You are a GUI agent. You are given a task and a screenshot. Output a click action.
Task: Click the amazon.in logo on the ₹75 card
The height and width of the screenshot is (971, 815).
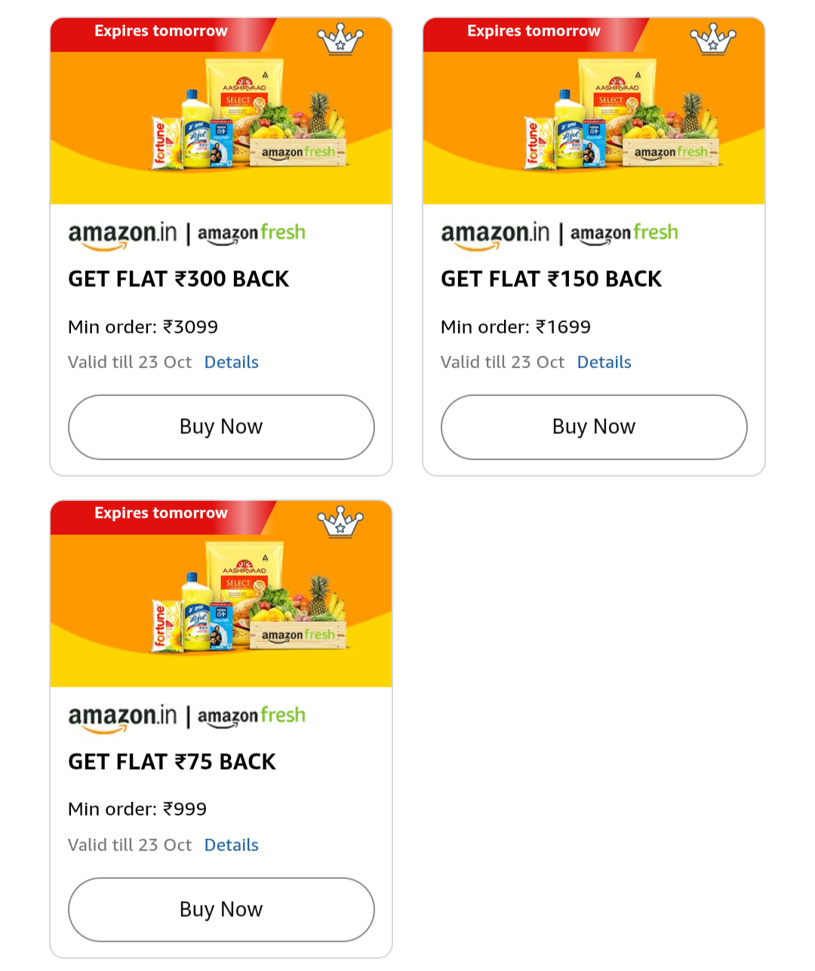[122, 717]
